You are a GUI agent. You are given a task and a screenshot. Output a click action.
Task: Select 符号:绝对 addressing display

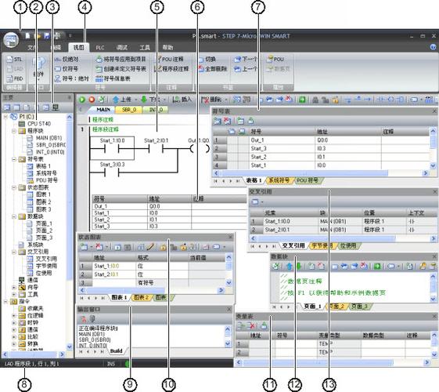(71, 78)
